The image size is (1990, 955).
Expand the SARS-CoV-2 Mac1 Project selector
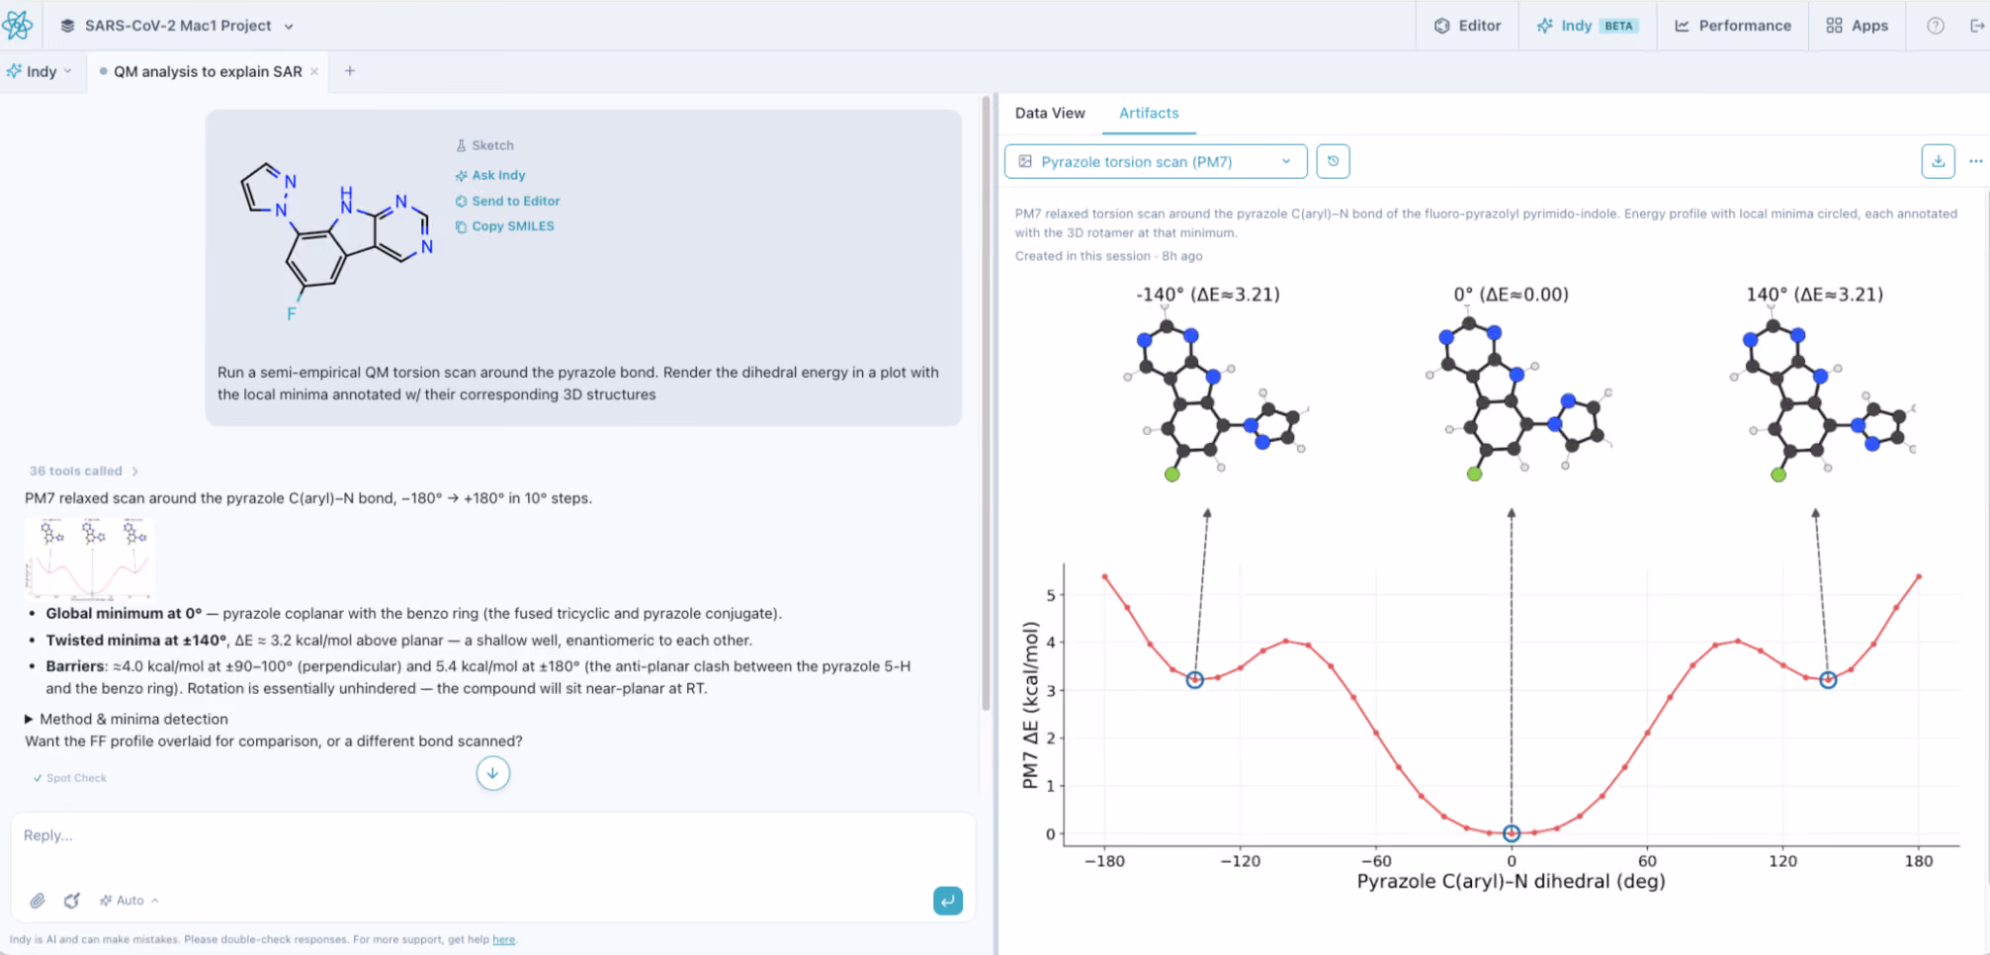(177, 26)
